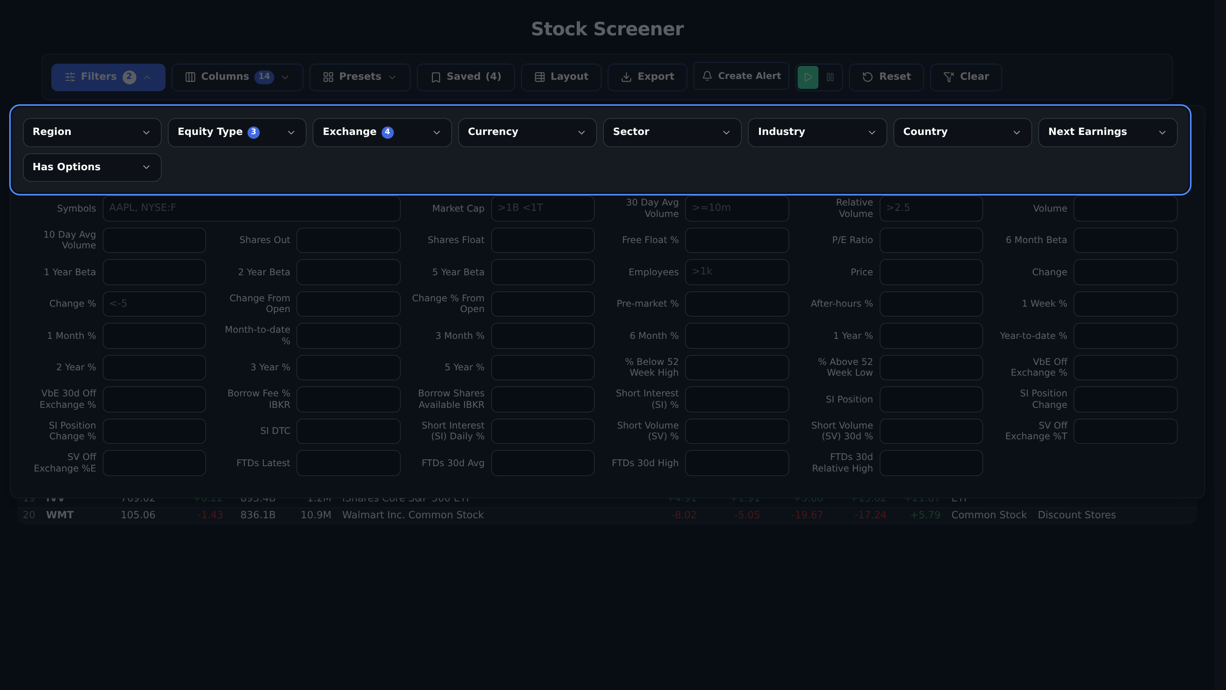This screenshot has width=1226, height=690.
Task: Expand the Industry dropdown
Action: [x=817, y=132]
